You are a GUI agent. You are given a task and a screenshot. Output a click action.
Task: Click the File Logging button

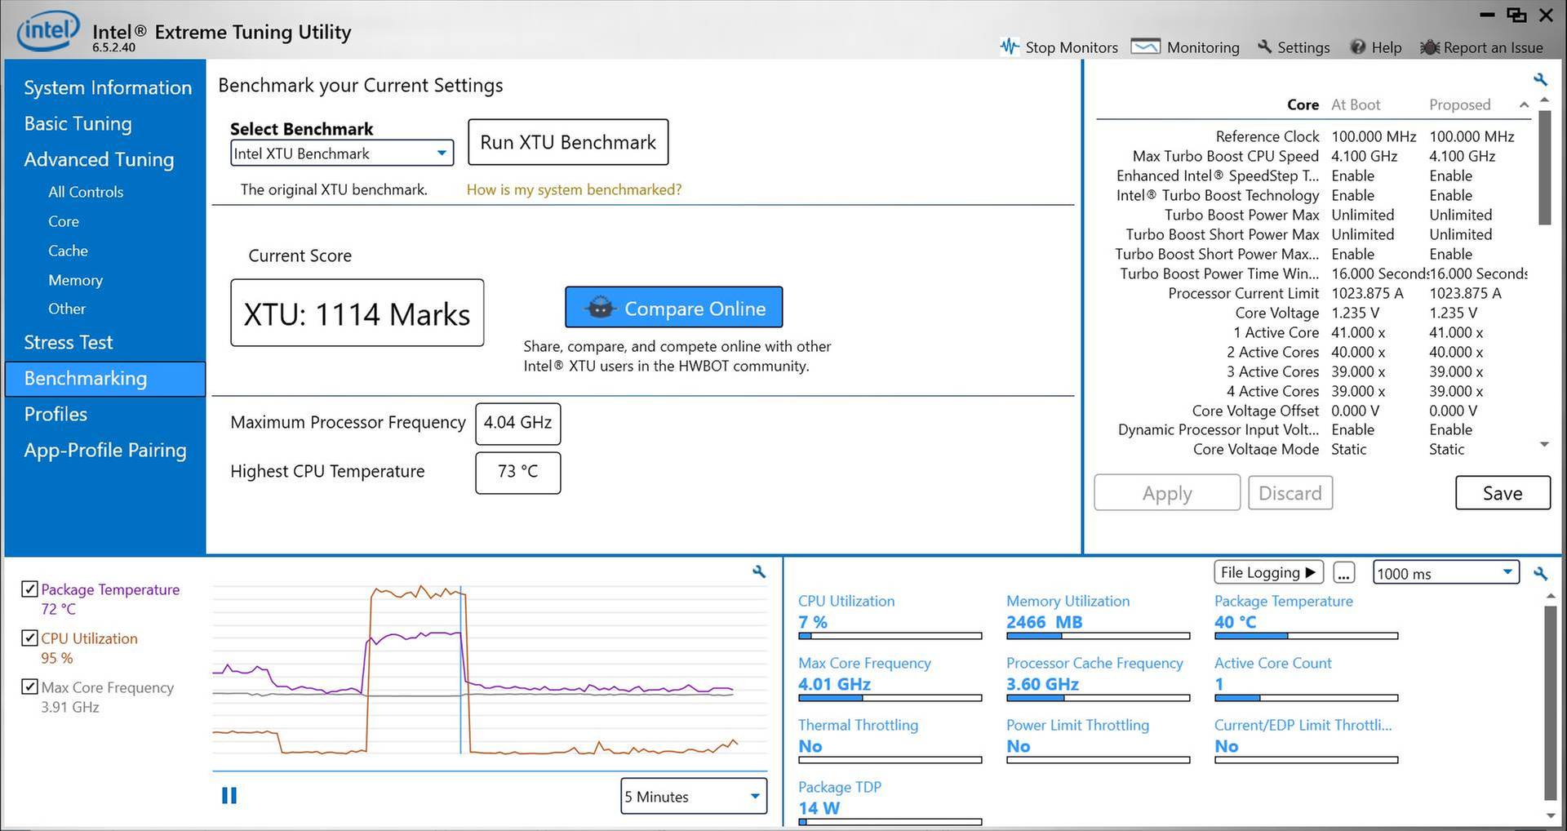(x=1268, y=572)
